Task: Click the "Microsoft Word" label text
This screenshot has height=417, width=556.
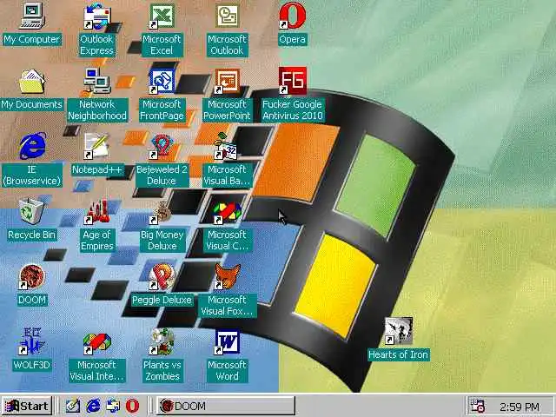Action: [228, 371]
